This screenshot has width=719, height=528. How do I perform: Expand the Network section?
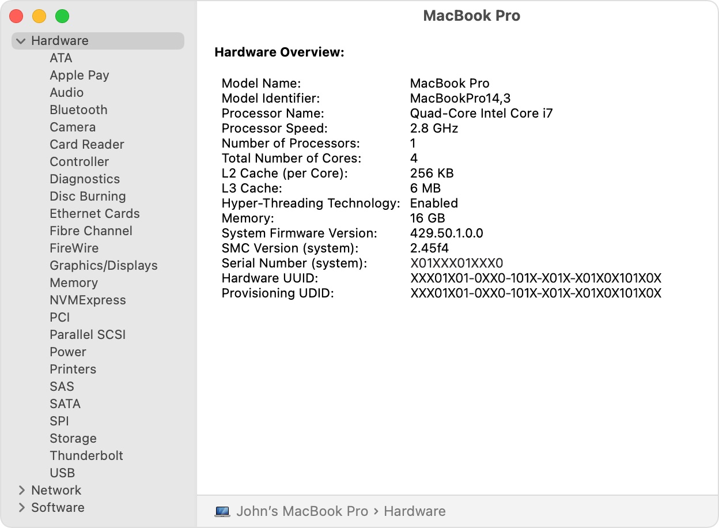(x=21, y=491)
